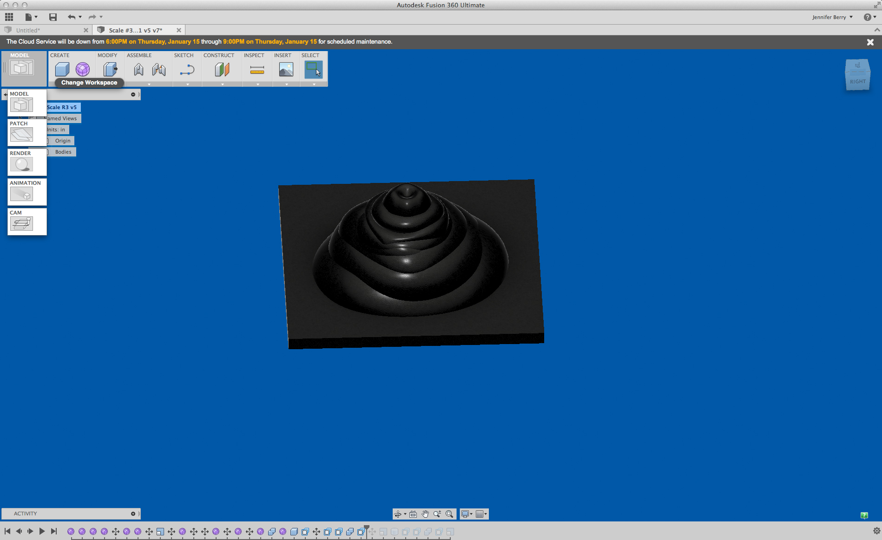Viewport: 882px width, 540px height.
Task: Choose the Assemble joint tool
Action: click(x=159, y=70)
